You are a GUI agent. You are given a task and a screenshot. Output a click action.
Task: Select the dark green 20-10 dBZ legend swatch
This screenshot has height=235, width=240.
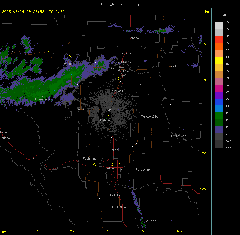[219, 123]
